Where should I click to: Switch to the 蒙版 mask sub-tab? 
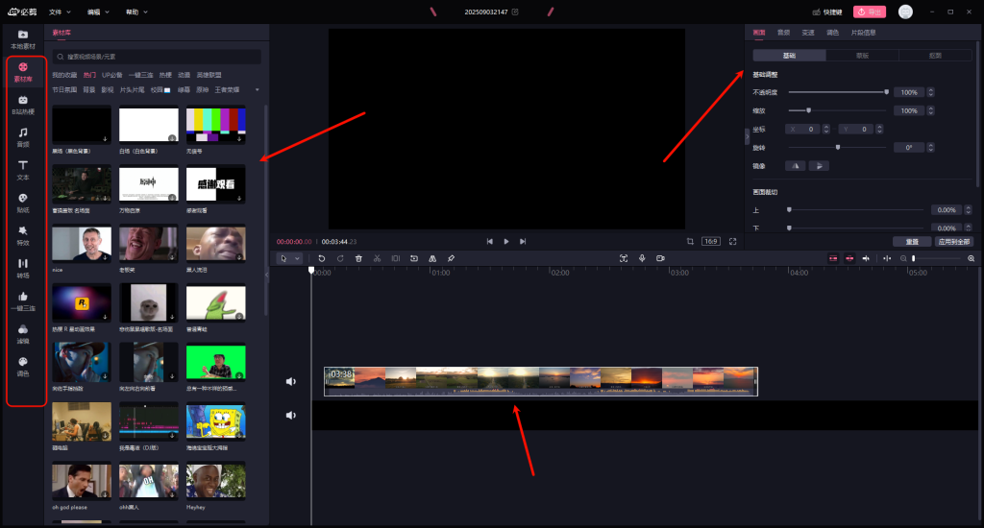click(862, 56)
